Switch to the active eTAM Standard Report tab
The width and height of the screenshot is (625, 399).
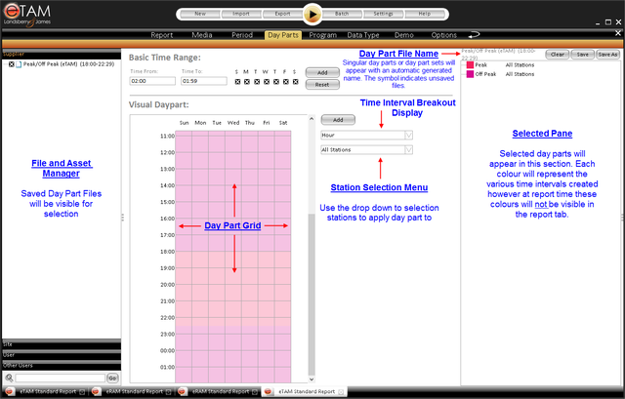click(307, 392)
